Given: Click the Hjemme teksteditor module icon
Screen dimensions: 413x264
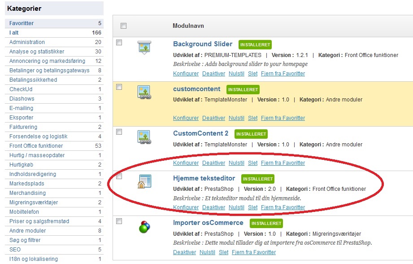Looking at the screenshot, I should point(144,181).
